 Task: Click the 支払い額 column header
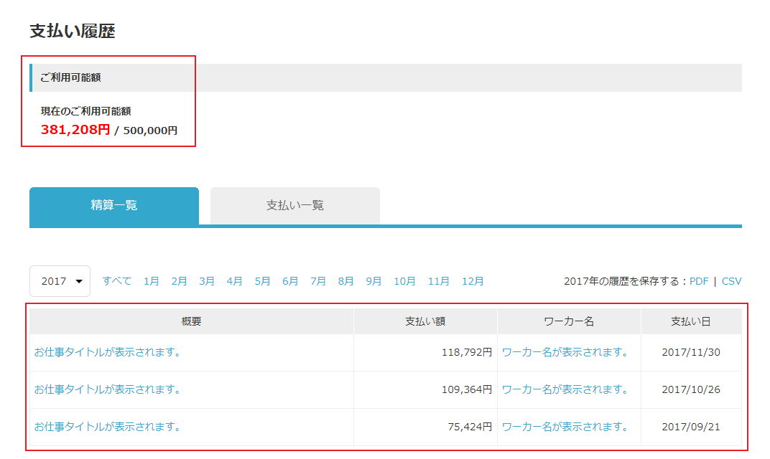(x=425, y=321)
